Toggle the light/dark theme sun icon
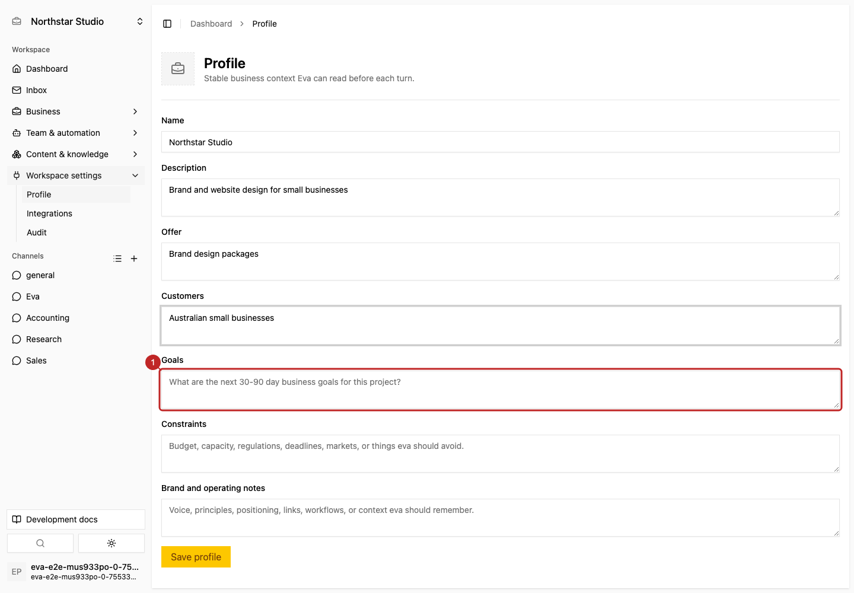This screenshot has width=854, height=593. (111, 543)
